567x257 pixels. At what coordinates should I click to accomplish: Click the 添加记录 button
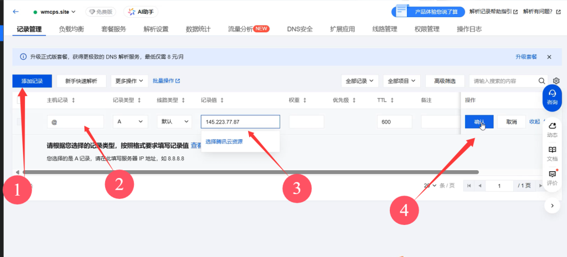(32, 81)
